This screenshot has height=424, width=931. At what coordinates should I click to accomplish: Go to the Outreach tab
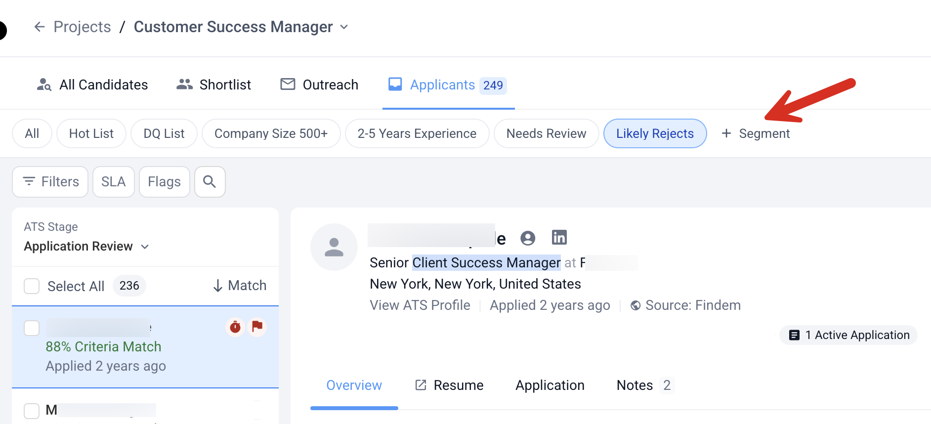tap(319, 85)
